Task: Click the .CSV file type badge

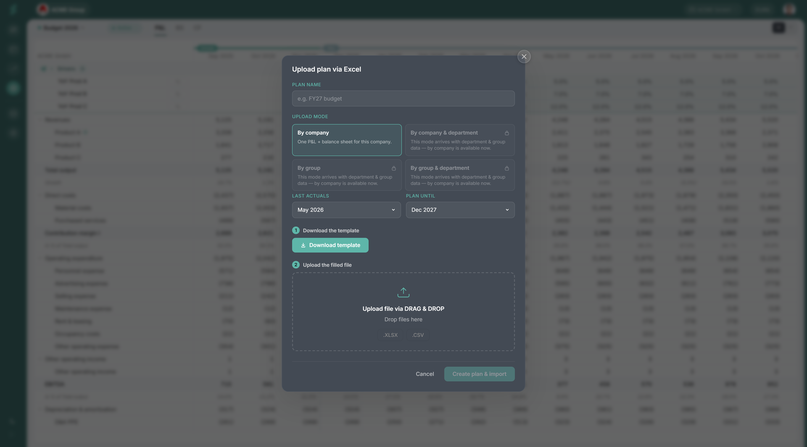Action: (x=418, y=335)
